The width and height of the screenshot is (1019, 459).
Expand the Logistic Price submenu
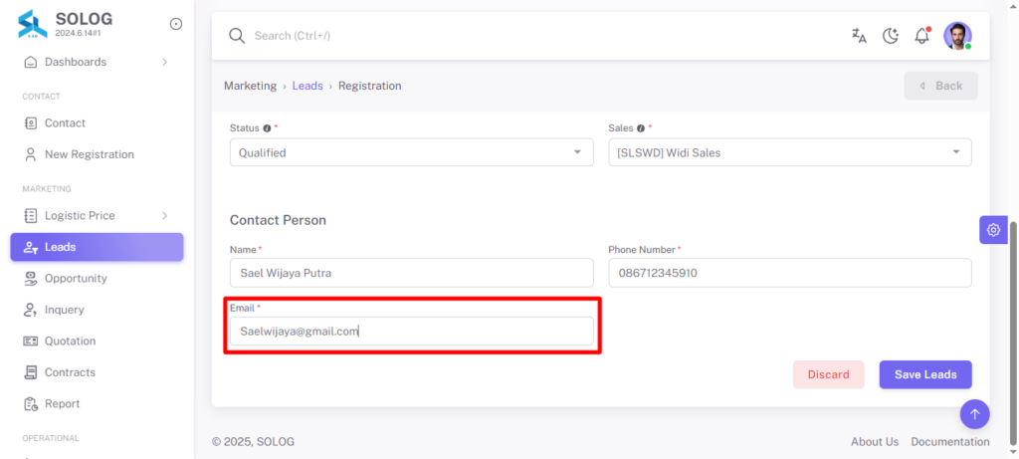pyautogui.click(x=97, y=215)
